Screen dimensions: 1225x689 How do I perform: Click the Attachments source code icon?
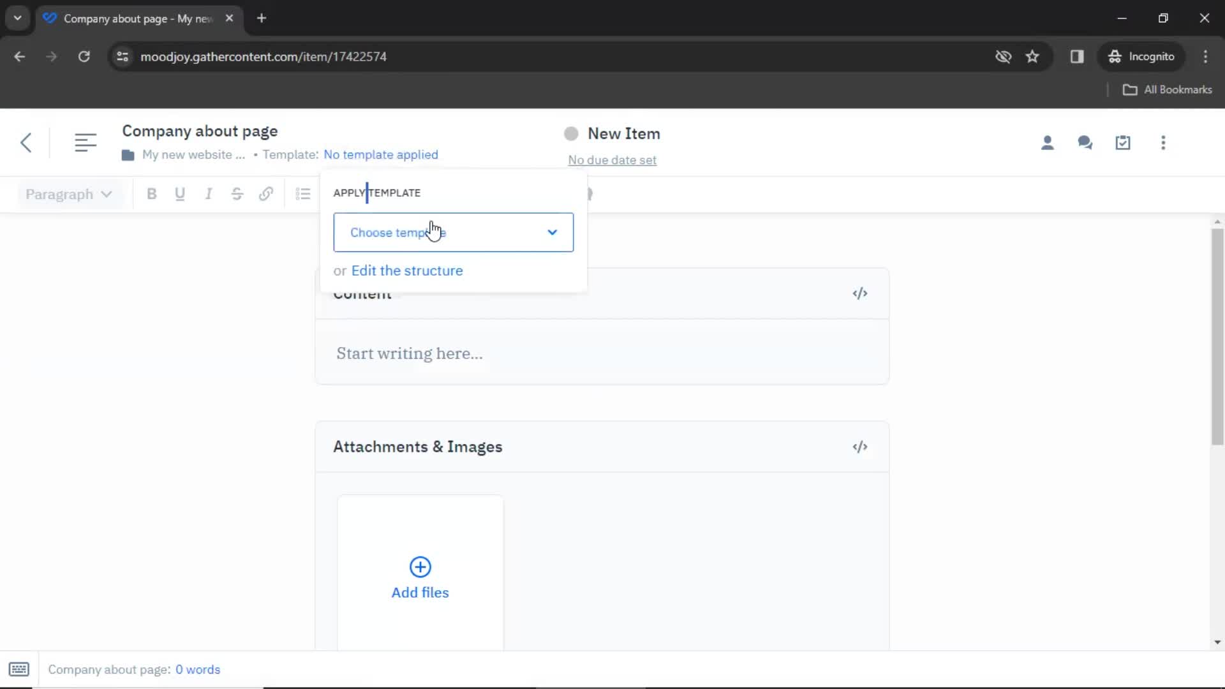click(860, 447)
